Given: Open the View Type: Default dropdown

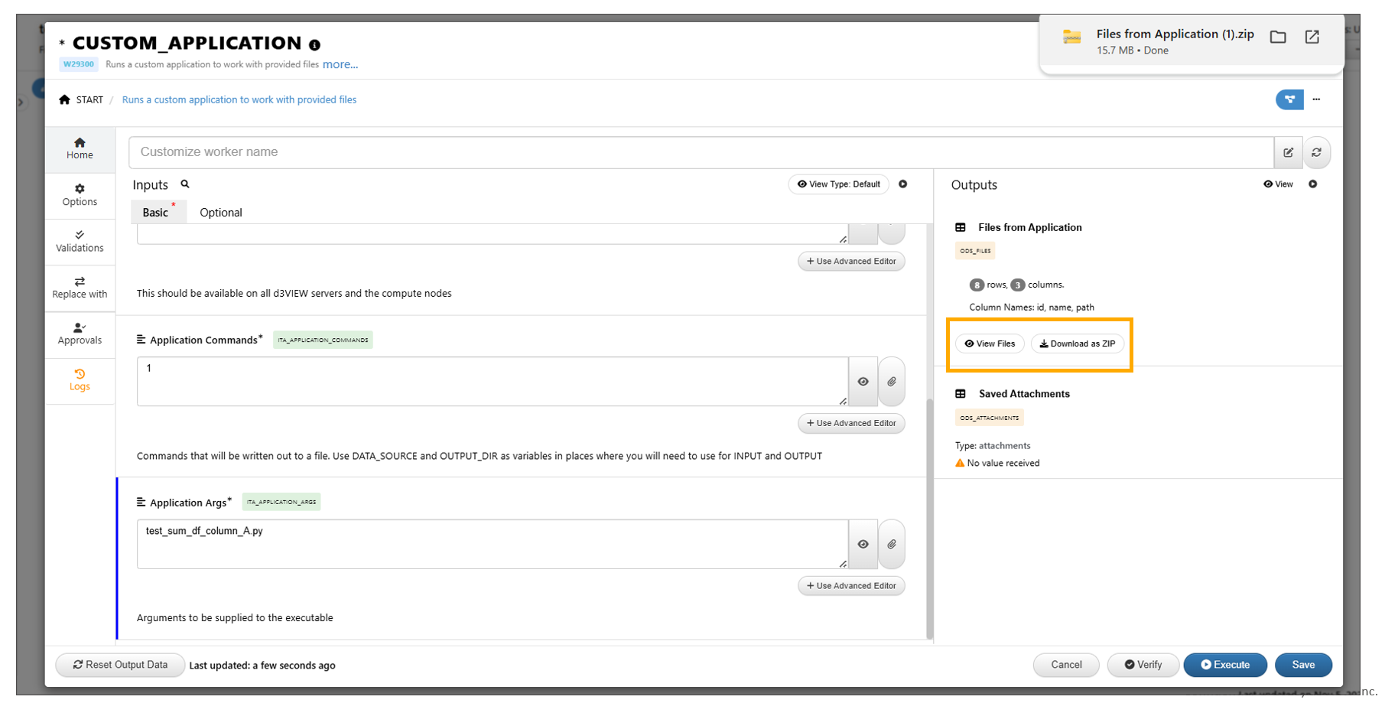Looking at the screenshot, I should 838,184.
